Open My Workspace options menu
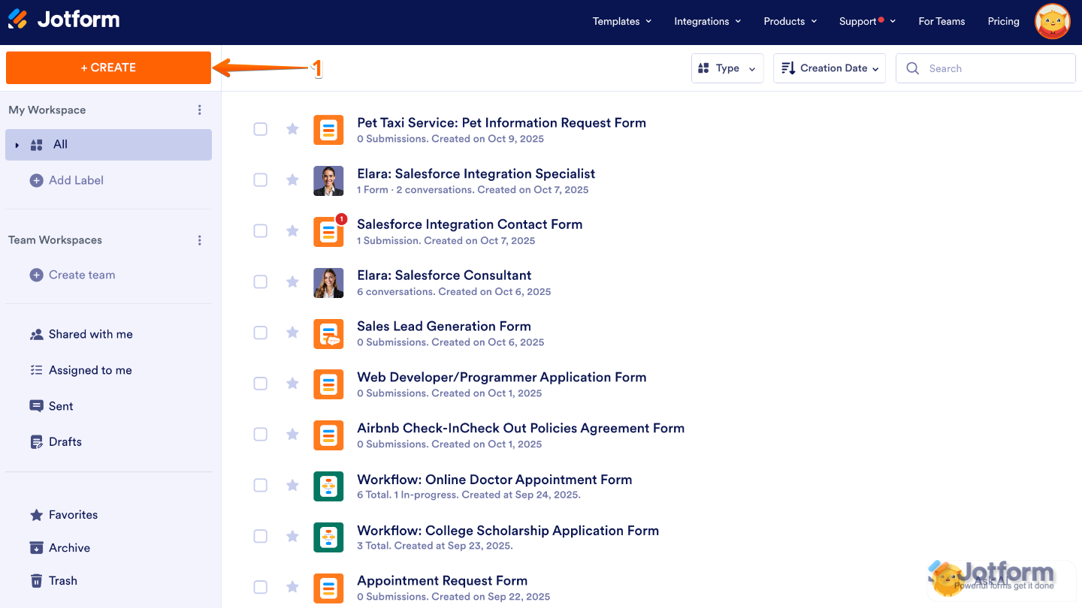 200,110
